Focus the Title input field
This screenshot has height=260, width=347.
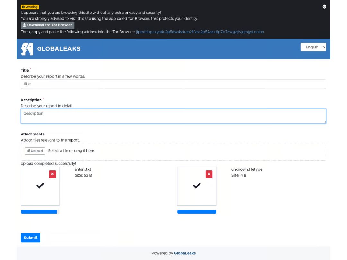[x=173, y=84]
